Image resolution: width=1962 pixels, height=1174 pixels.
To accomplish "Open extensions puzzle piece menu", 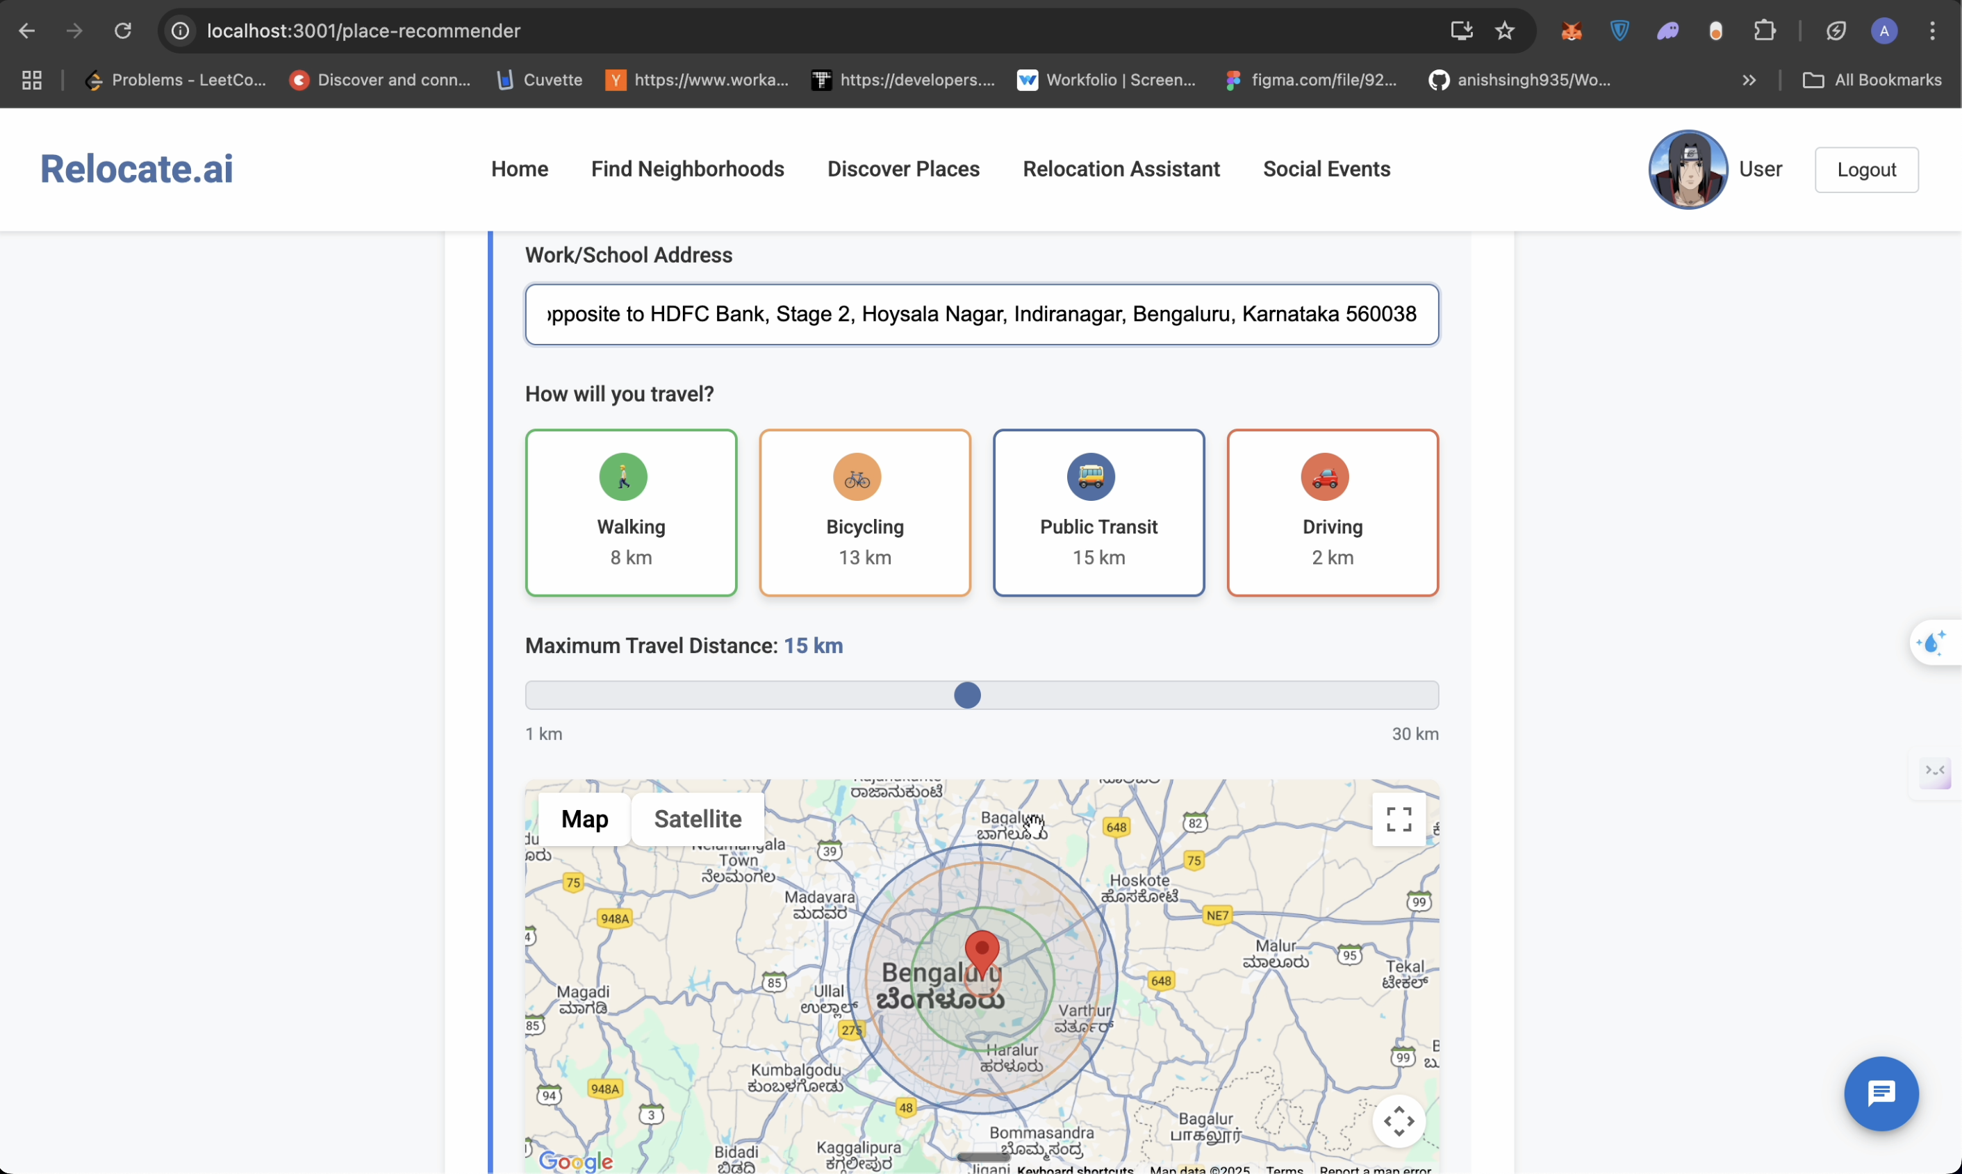I will pos(1764,31).
